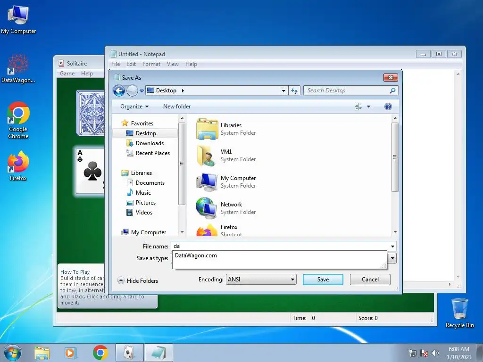Screen dimensions: 483x362
Task: Open the Encoding ANSI dropdown
Action: point(261,280)
